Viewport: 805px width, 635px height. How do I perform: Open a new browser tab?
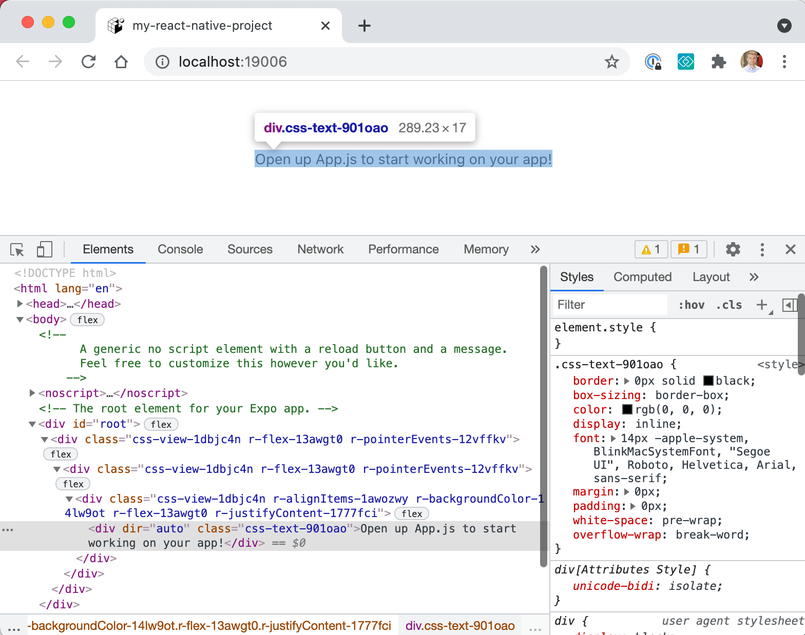tap(364, 26)
